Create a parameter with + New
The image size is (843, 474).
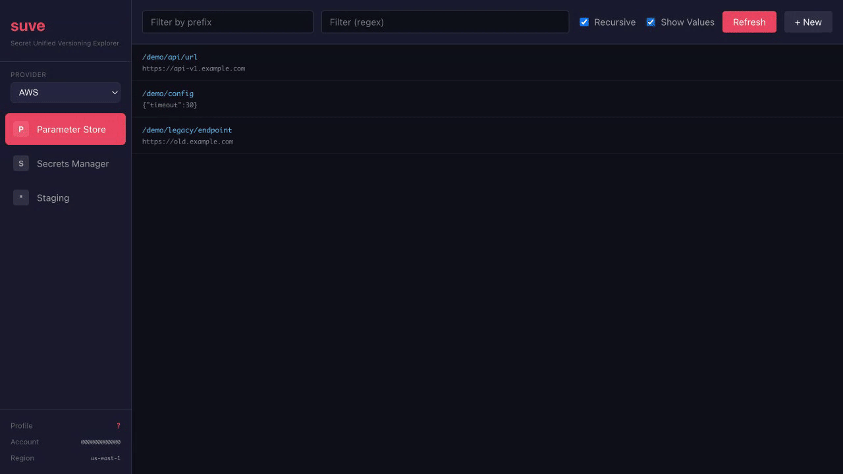click(x=808, y=22)
